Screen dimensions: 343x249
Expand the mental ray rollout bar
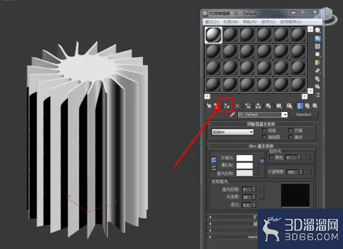coord(232,237)
